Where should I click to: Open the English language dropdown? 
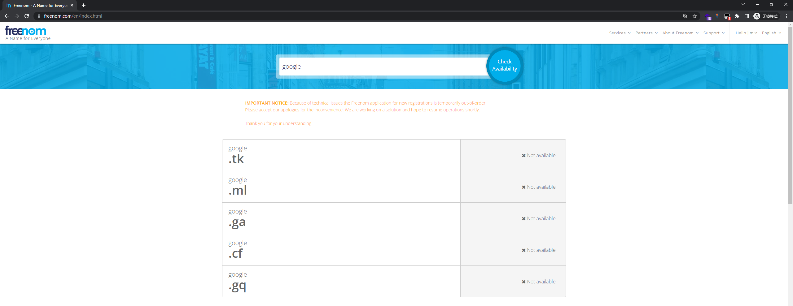[x=771, y=33]
